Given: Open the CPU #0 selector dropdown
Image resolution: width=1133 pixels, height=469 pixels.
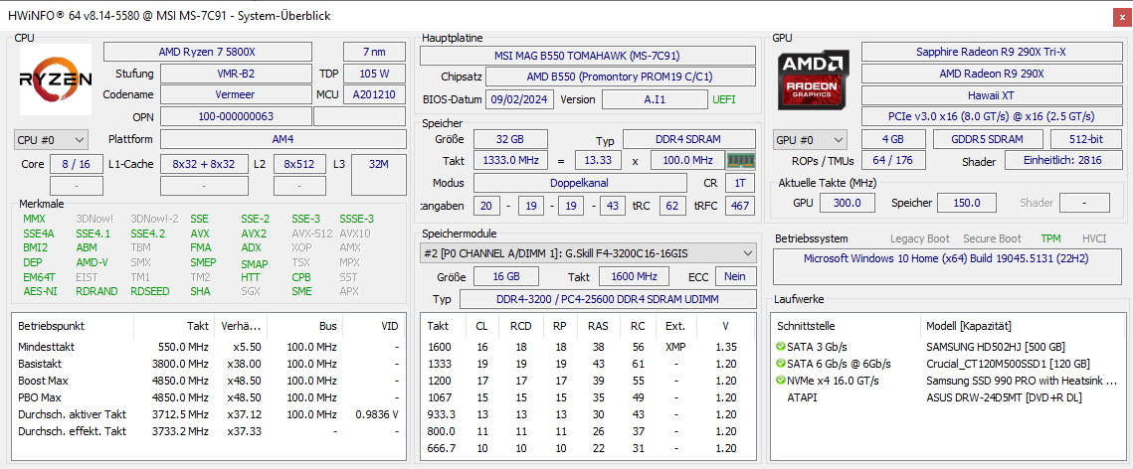Looking at the screenshot, I should click(52, 139).
